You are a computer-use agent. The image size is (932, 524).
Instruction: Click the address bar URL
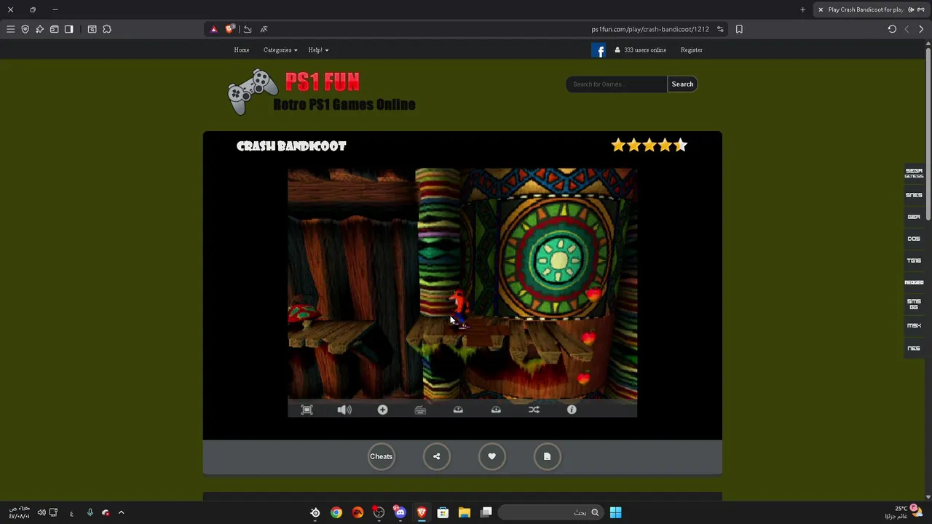pos(650,29)
